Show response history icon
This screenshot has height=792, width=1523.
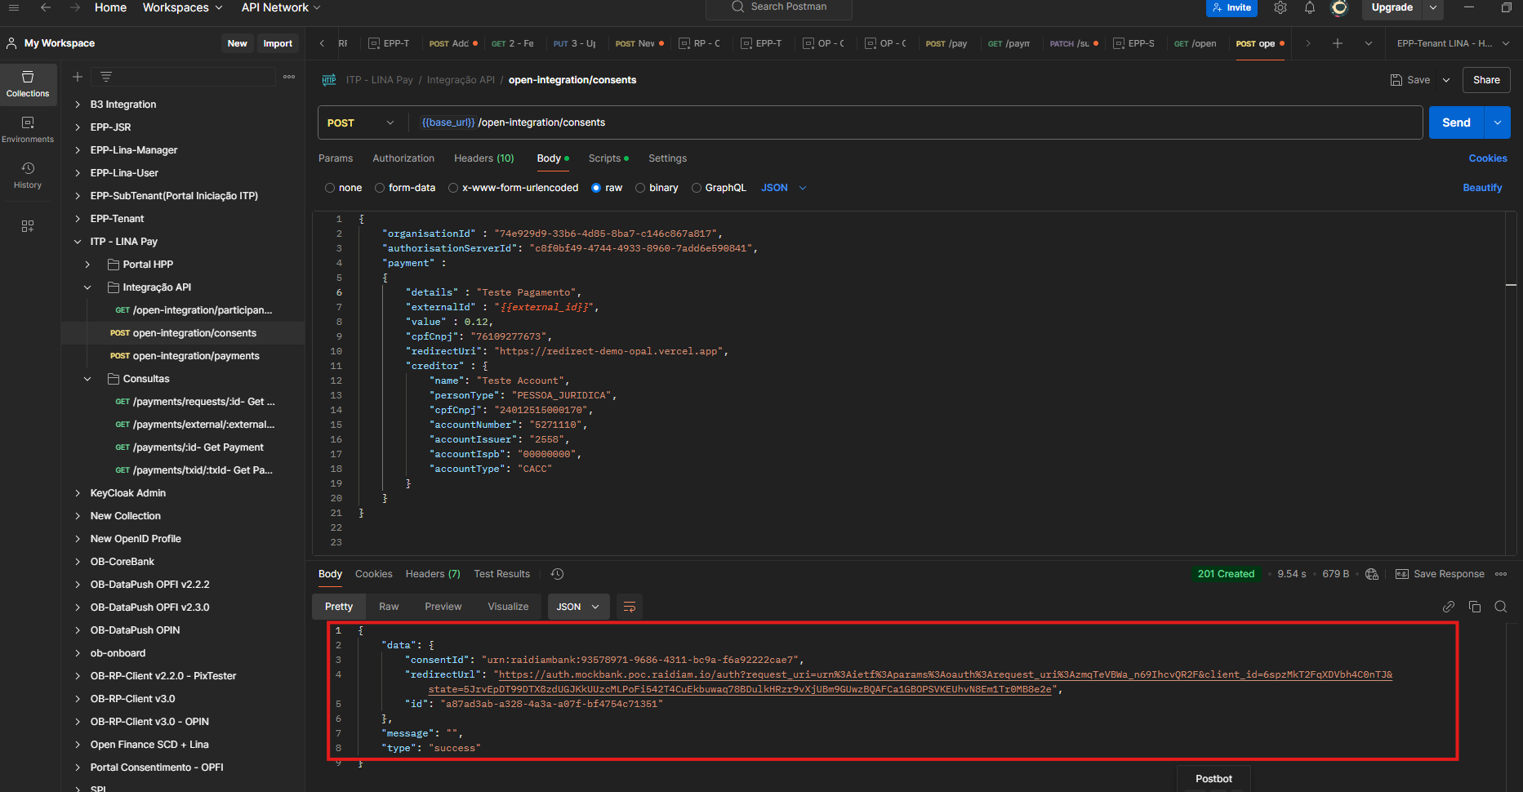tap(558, 574)
